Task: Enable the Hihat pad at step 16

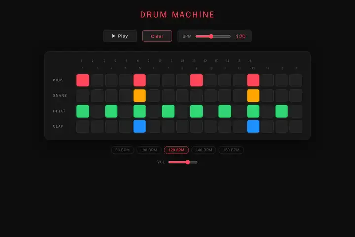Action: [x=296, y=111]
